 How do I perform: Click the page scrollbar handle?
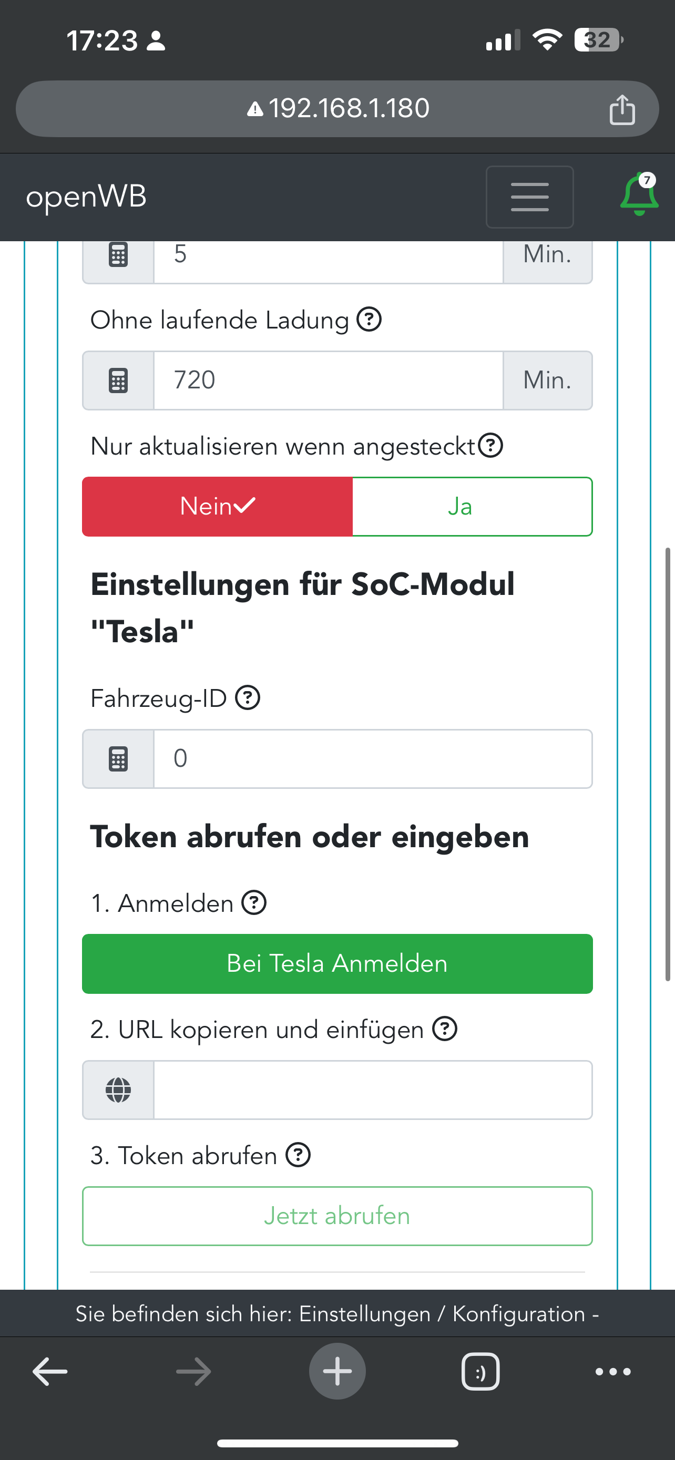(668, 764)
